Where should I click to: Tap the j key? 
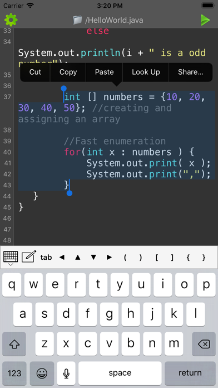click(152, 314)
